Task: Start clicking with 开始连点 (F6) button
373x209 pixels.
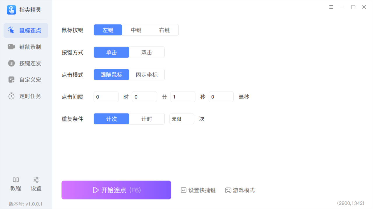Action: 116,190
